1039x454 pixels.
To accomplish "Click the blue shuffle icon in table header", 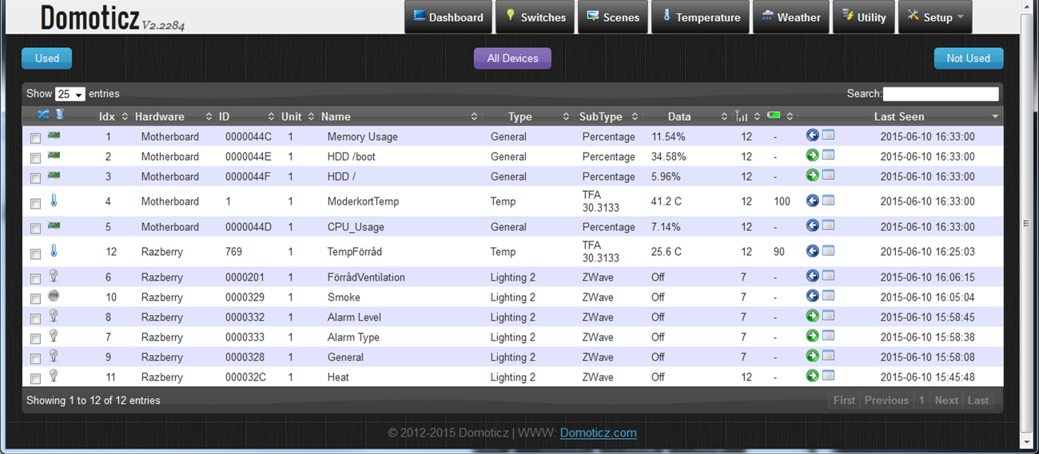I will point(43,115).
